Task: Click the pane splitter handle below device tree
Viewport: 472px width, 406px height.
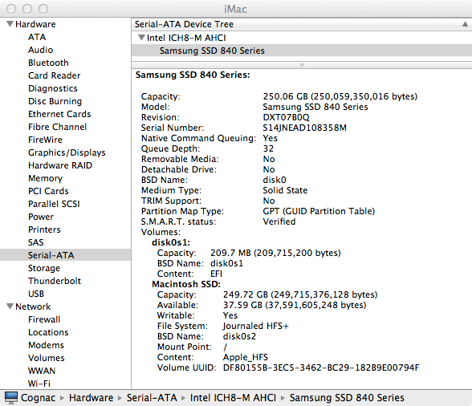Action: coord(302,65)
